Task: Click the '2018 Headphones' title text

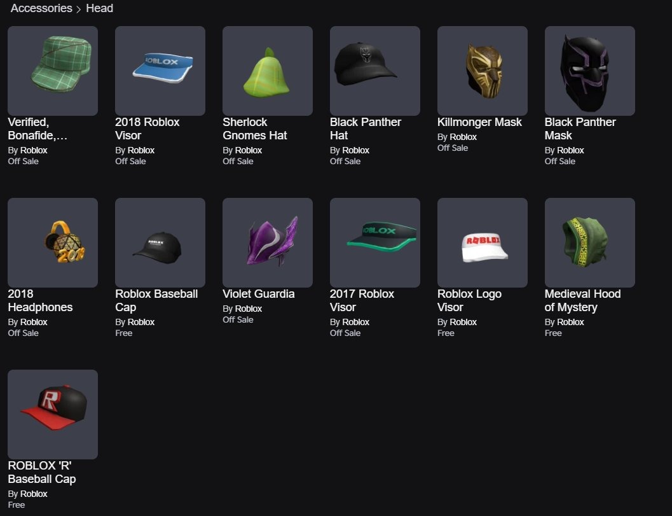Action: [x=40, y=300]
